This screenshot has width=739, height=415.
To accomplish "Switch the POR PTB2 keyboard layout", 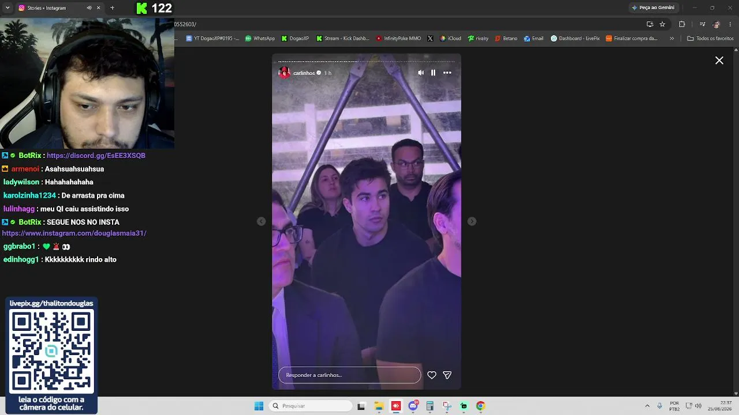I will pos(674,406).
